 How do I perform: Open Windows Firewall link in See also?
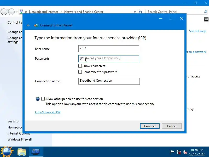pos(20,139)
